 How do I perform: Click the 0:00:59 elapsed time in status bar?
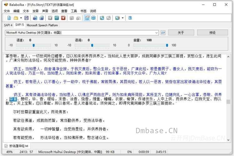point(144,152)
